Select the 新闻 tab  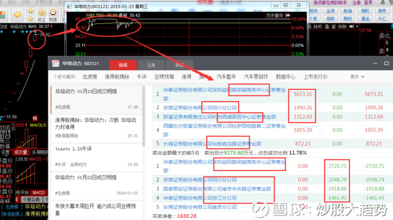click(123, 65)
